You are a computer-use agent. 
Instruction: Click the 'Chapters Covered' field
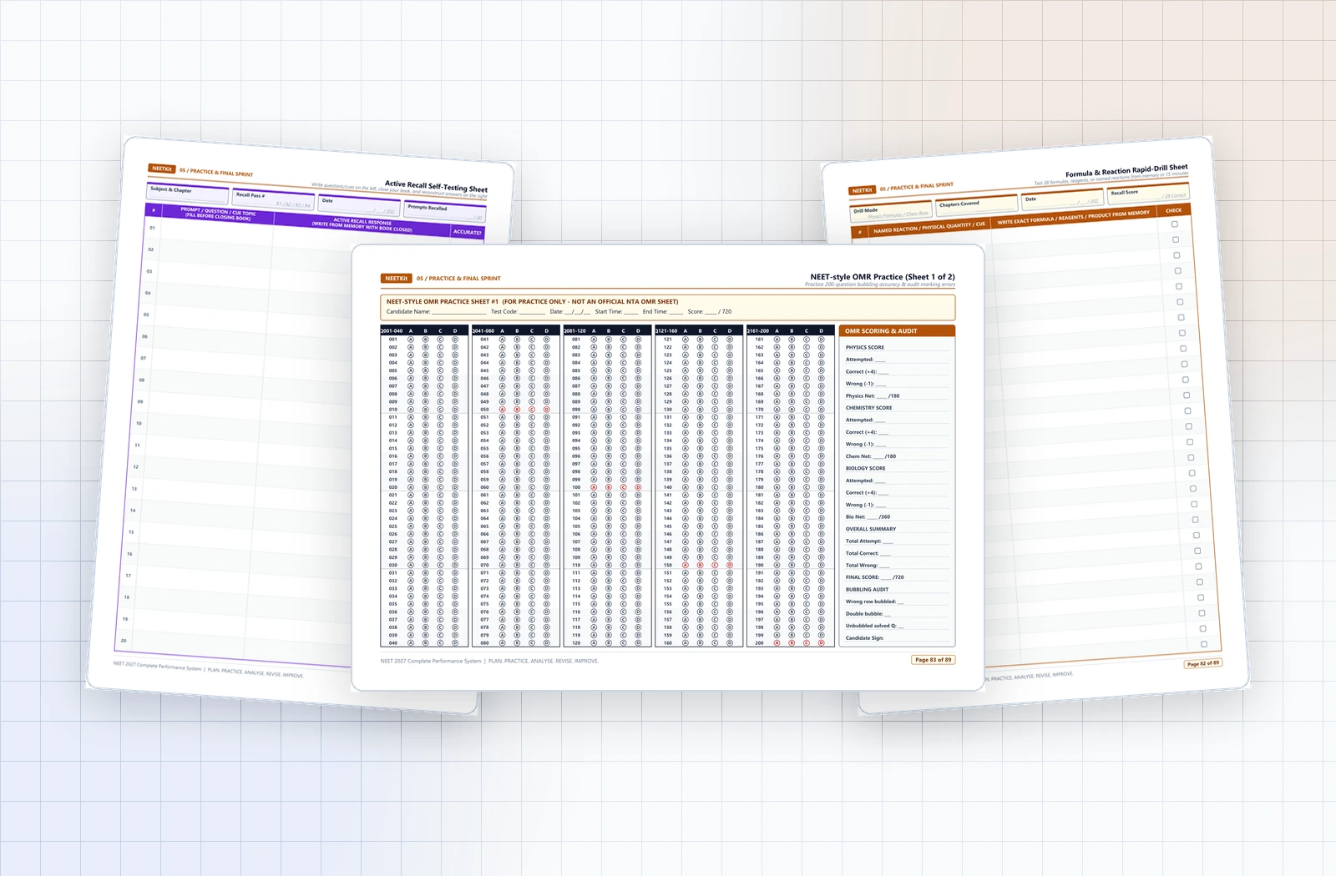[977, 204]
